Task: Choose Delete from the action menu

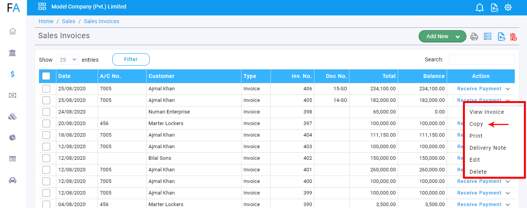Action: tap(478, 172)
